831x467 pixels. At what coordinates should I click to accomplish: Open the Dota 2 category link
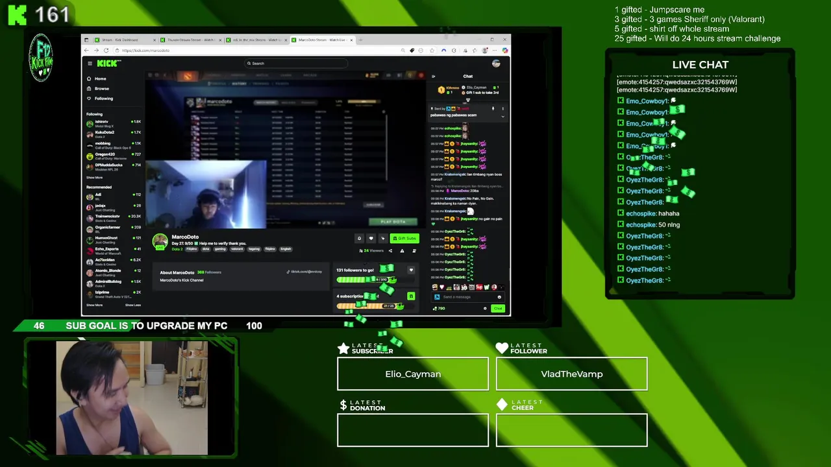[x=177, y=249]
